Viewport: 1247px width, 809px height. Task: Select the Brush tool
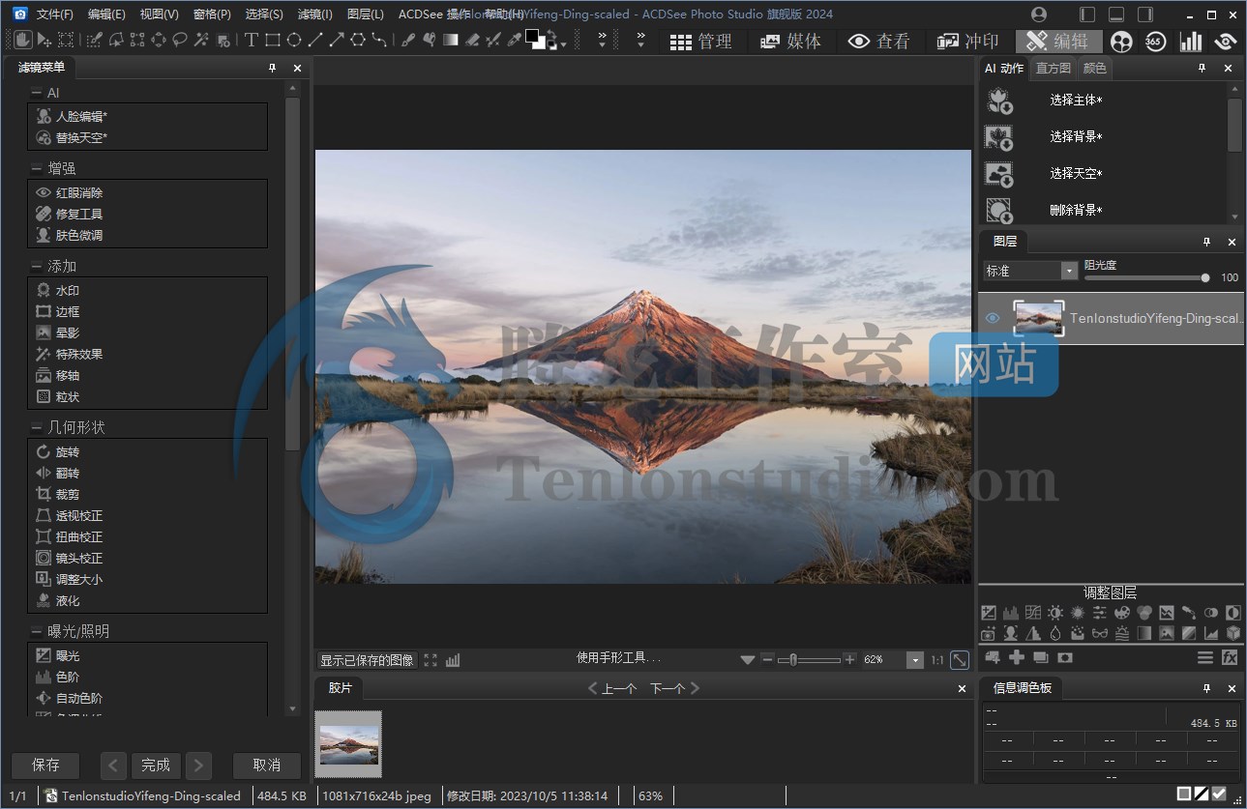click(x=408, y=40)
